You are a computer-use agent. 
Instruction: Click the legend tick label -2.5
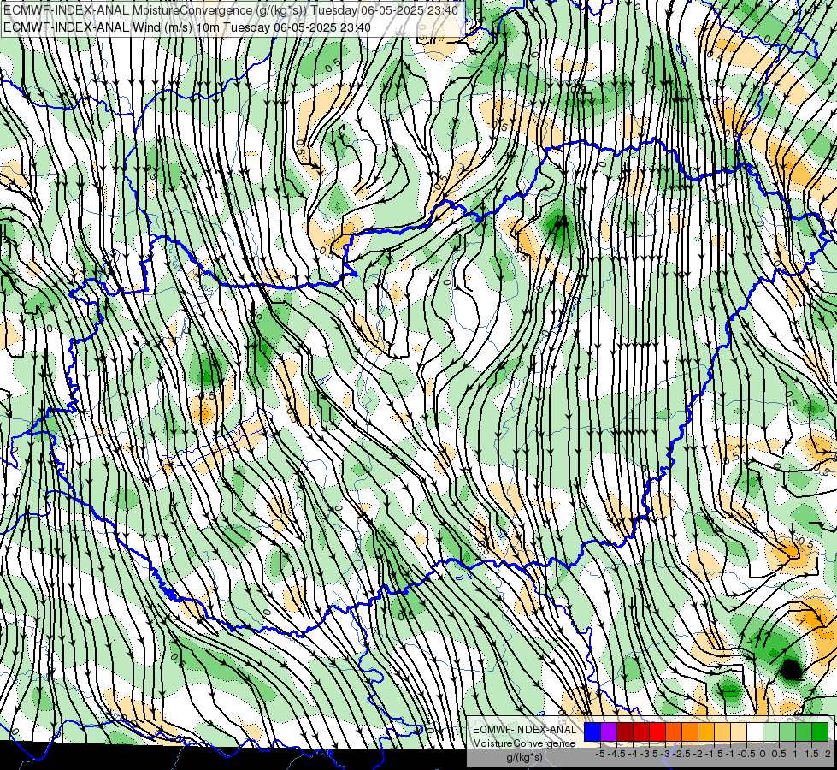point(681,754)
